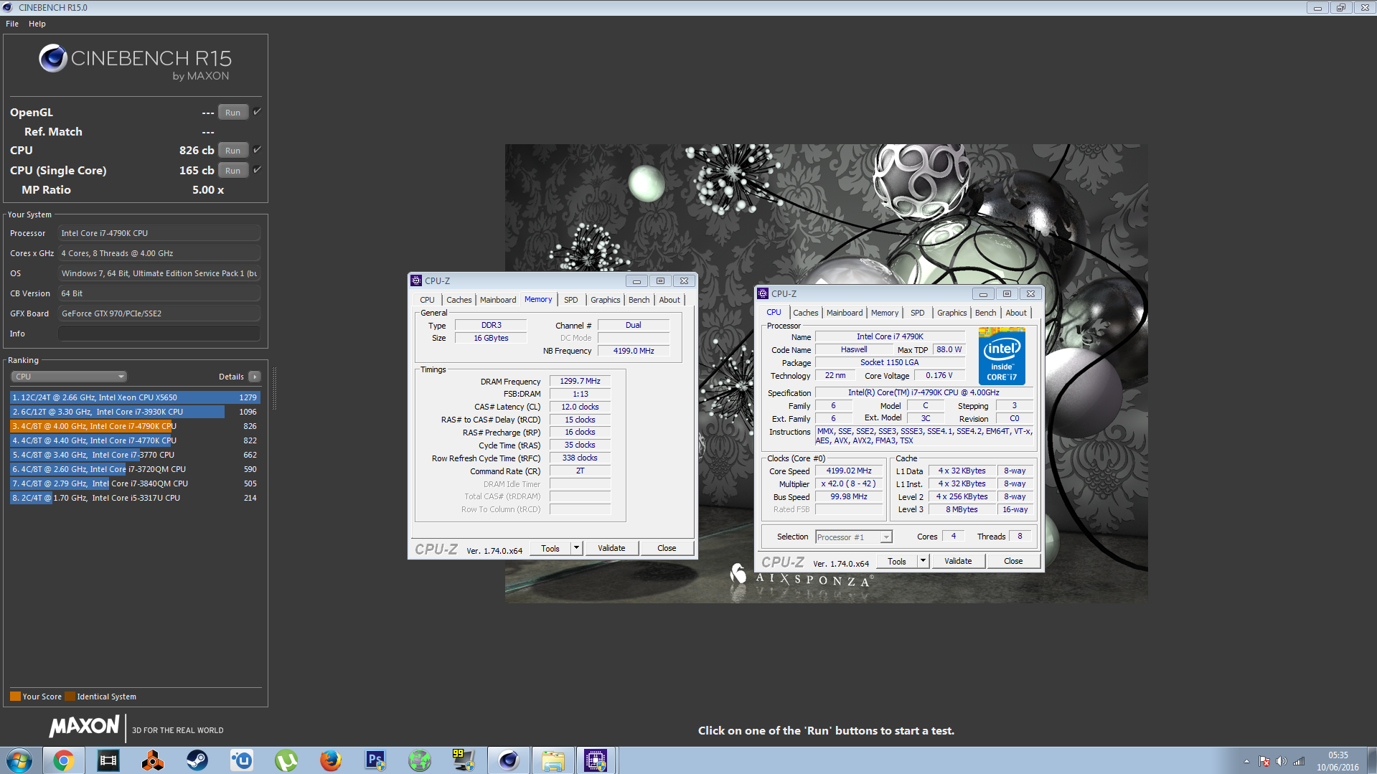Image resolution: width=1377 pixels, height=774 pixels.
Task: Run the CPU benchmark
Action: (x=233, y=151)
